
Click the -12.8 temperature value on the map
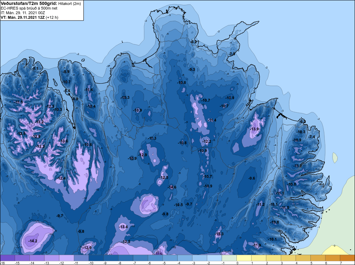(36, 136)
